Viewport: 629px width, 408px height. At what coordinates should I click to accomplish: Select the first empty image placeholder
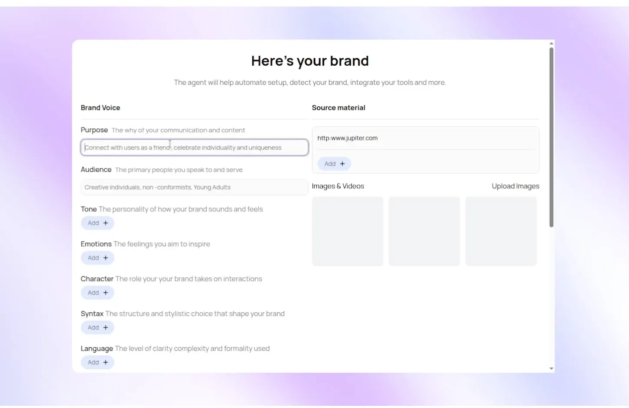coord(347,231)
